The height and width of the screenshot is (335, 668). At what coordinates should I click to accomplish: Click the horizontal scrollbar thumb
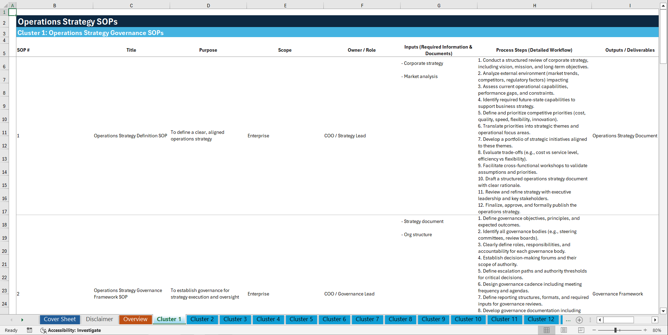coord(619,320)
